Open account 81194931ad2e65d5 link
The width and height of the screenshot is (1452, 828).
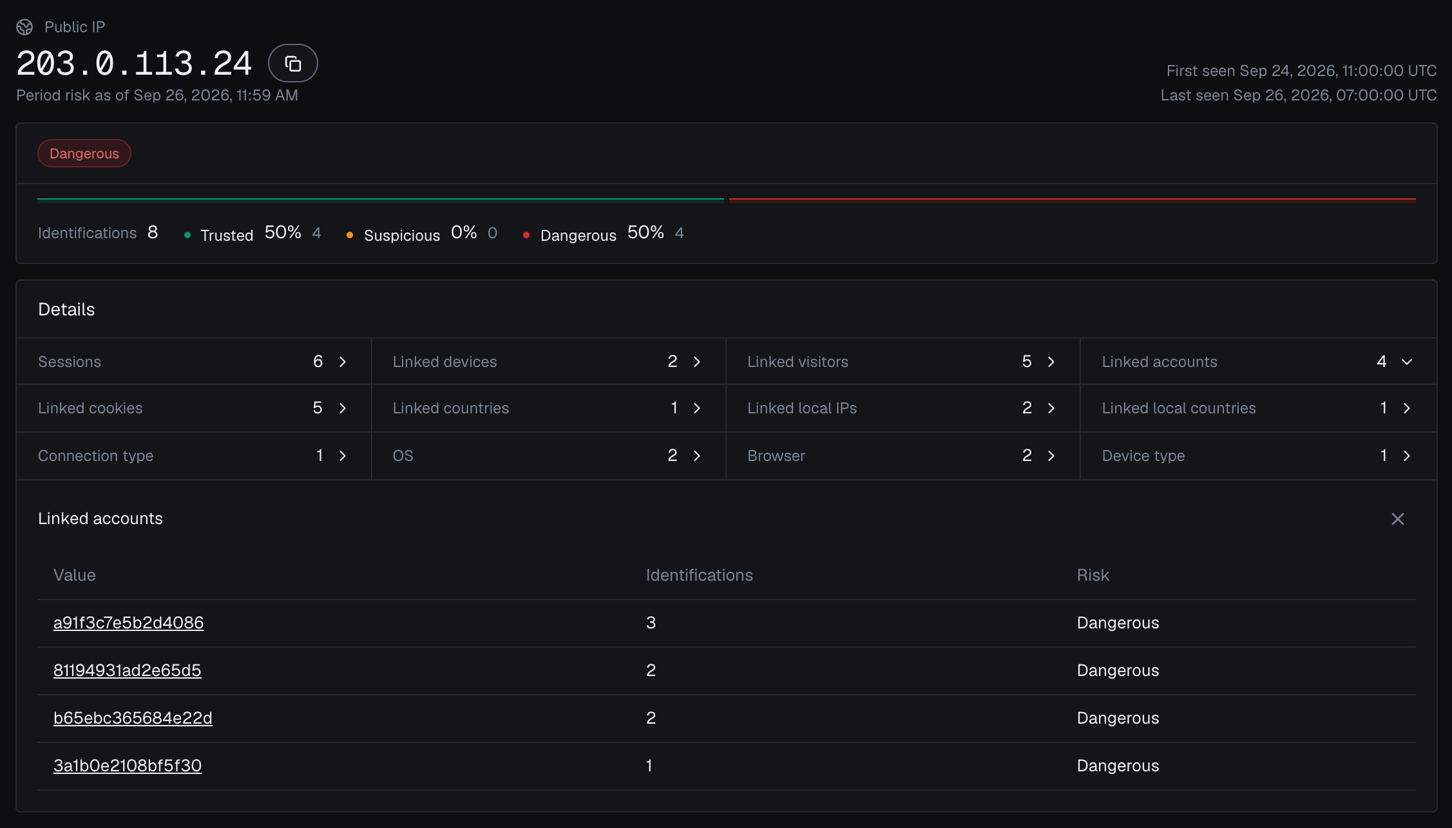127,670
